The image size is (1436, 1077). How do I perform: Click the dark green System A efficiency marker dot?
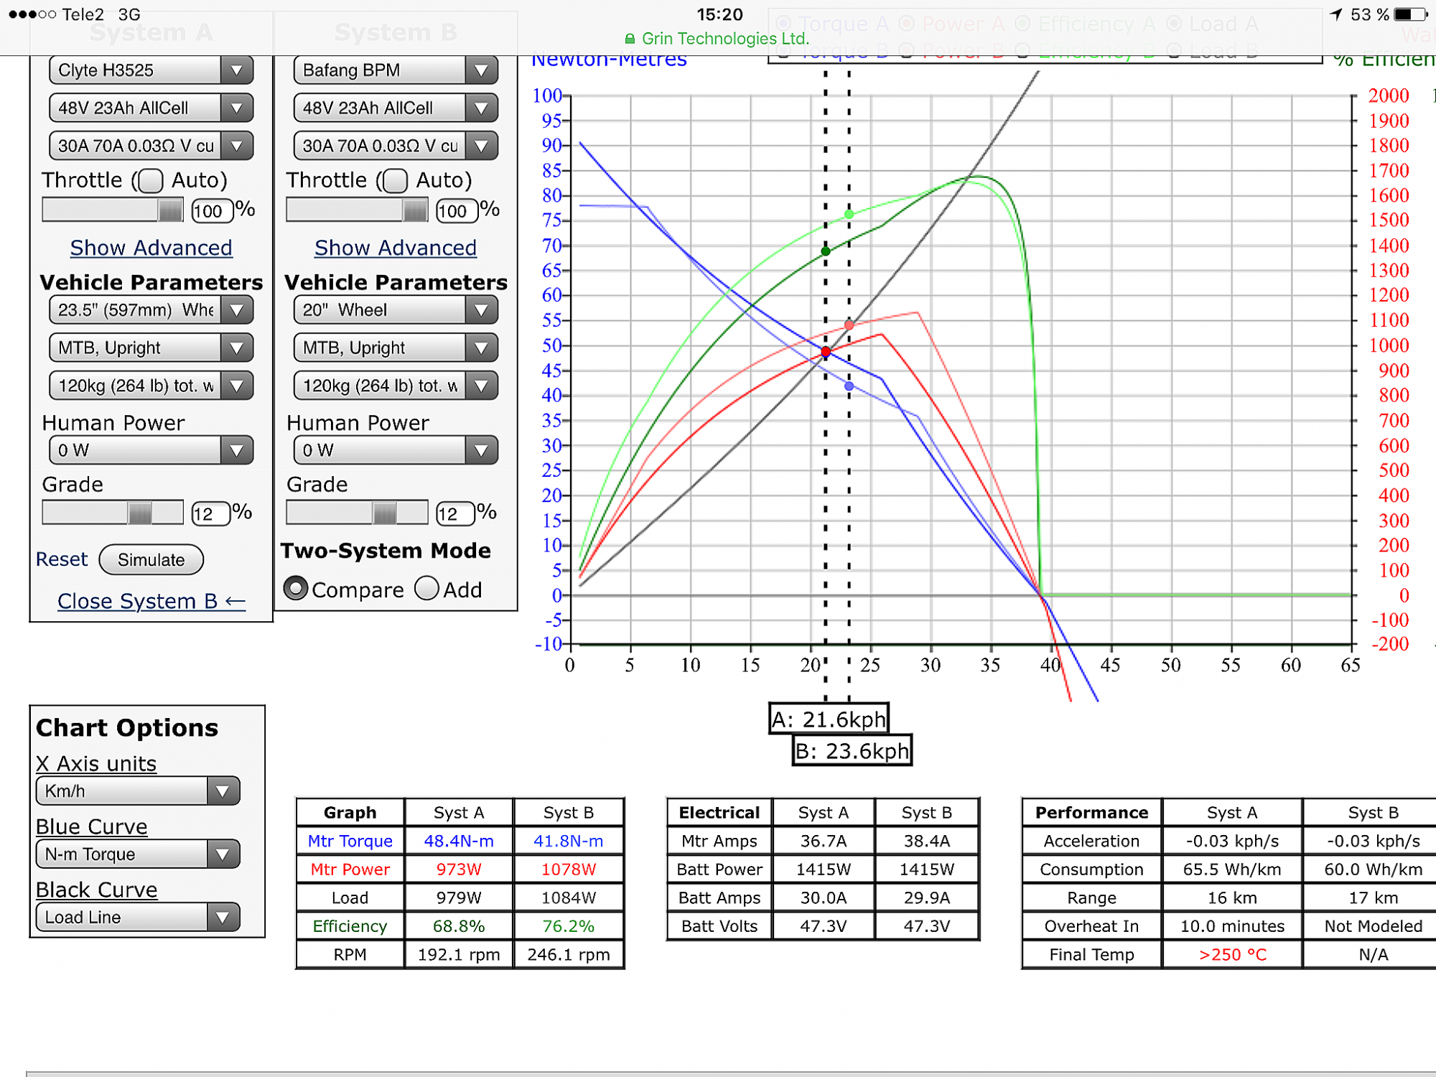pos(826,251)
